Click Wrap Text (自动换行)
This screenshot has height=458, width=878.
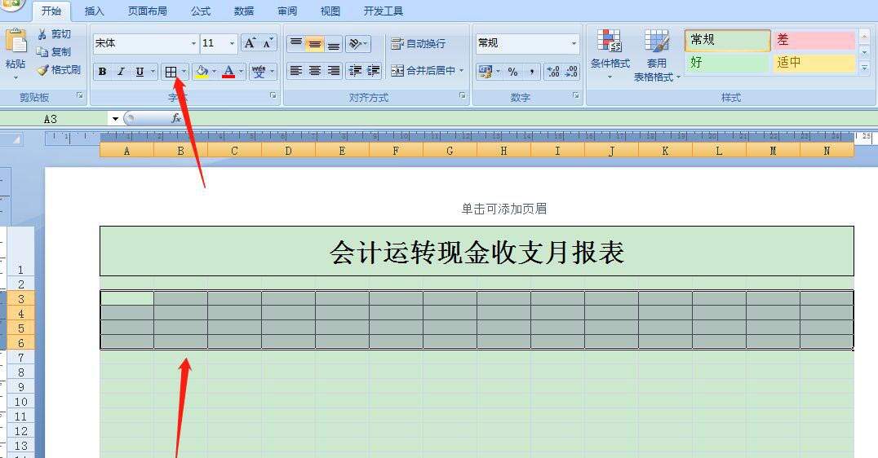click(418, 43)
